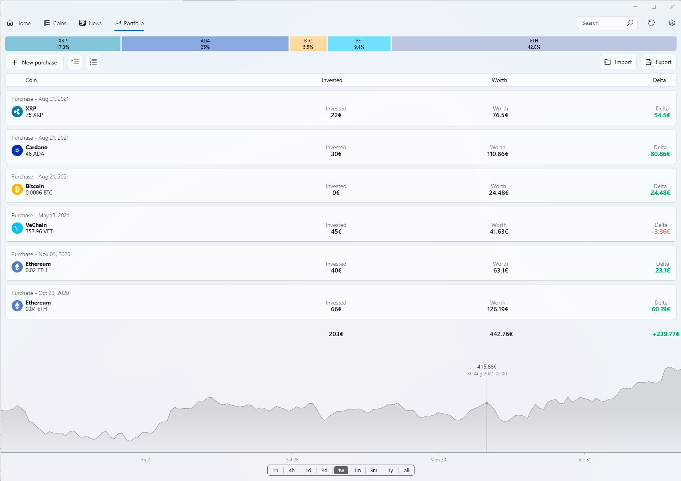Switch to the News tab
This screenshot has height=481, width=681.
point(90,23)
